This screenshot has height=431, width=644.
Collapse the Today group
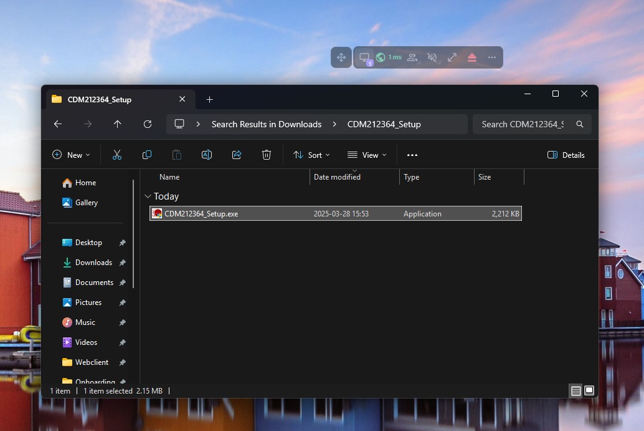[x=148, y=196]
